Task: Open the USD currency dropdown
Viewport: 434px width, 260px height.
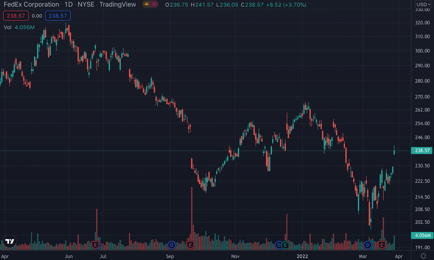Action: pyautogui.click(x=423, y=4)
